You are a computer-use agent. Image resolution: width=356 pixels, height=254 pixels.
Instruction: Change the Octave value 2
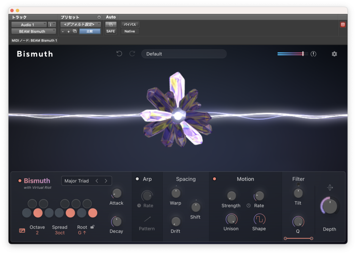click(37, 233)
